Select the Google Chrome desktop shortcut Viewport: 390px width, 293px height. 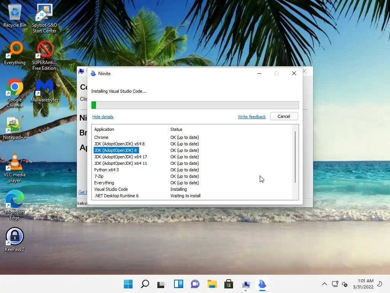click(15, 93)
